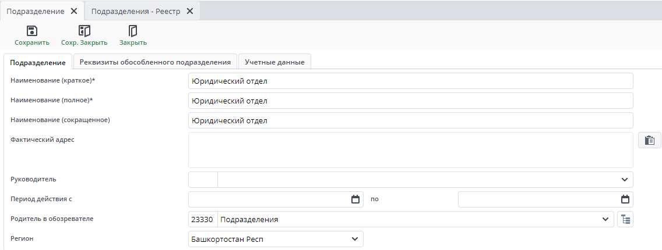Open the Регион dropdown

[355, 239]
